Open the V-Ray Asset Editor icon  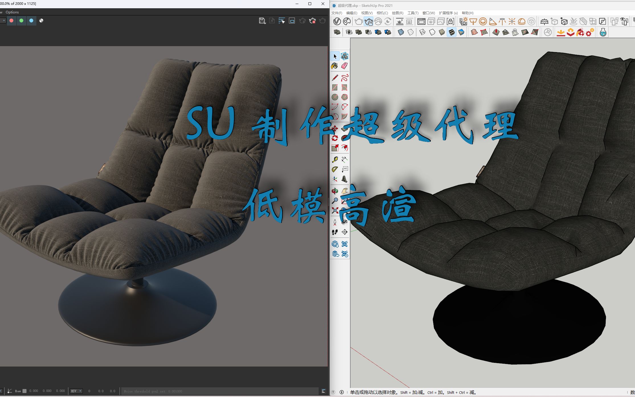(337, 21)
